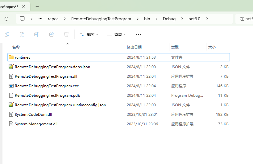Click the search box at right
This screenshot has height=164, width=253.
pos(245,19)
